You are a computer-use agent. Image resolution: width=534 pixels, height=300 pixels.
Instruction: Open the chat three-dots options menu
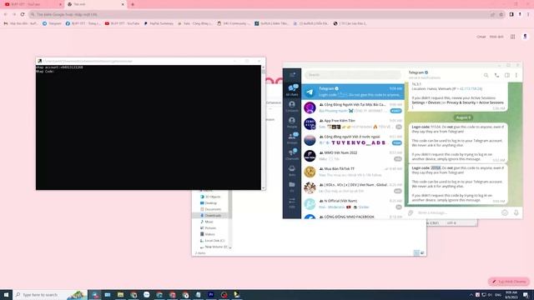(x=516, y=75)
